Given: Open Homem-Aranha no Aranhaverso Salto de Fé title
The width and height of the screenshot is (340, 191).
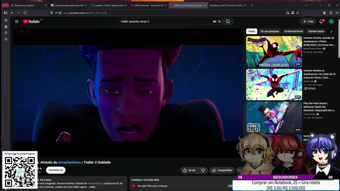Looking at the screenshot, I should 319,74.
